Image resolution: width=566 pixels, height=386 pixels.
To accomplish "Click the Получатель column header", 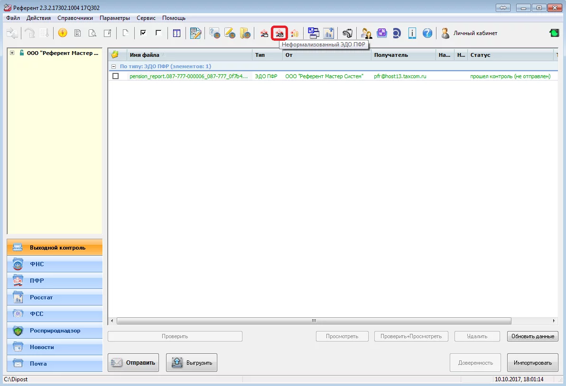I will (x=403, y=55).
